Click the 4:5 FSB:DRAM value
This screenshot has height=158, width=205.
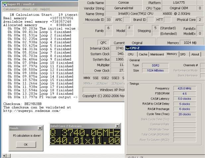tap(185, 94)
